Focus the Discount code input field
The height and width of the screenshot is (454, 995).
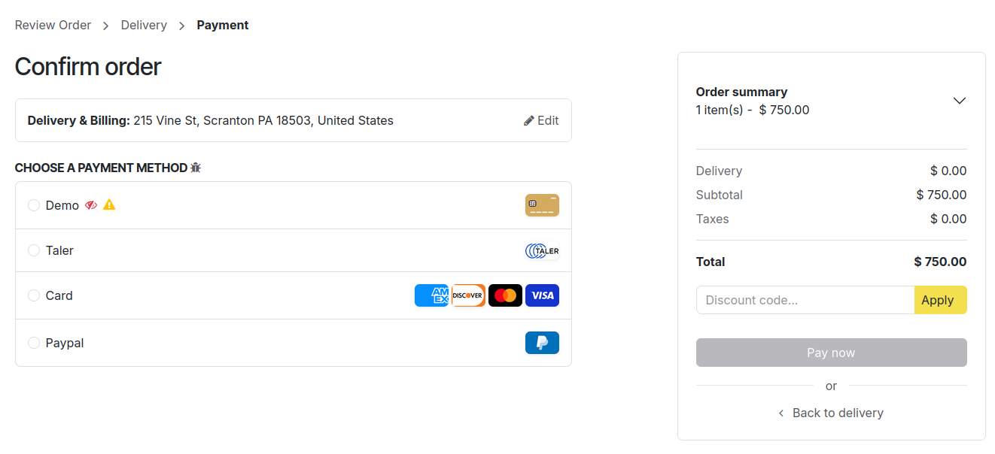point(805,300)
